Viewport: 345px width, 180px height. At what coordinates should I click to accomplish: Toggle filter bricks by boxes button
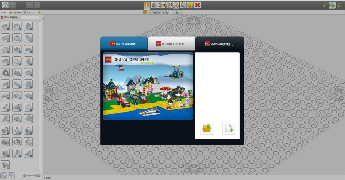pos(4,175)
